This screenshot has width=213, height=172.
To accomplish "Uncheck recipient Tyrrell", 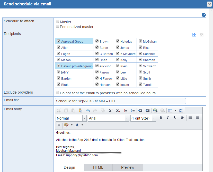I will click(140, 84).
